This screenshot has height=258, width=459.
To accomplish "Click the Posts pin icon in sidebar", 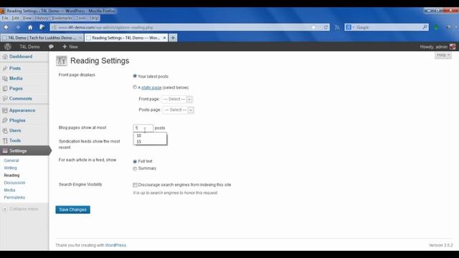I will click(x=5, y=69).
